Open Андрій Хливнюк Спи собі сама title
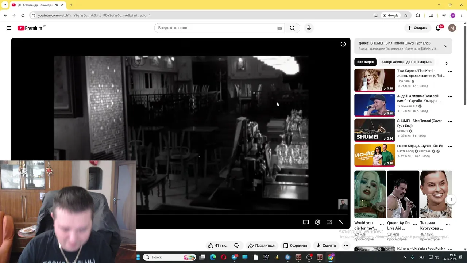Screen dimensions: 467x263 tap(420, 99)
